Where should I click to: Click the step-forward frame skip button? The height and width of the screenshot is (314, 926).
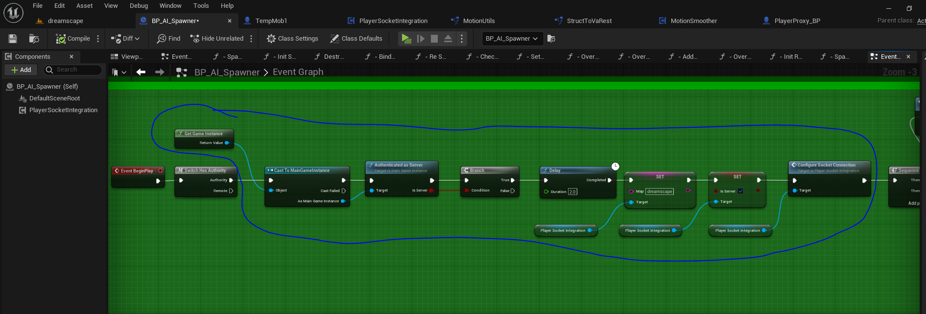[x=421, y=39]
